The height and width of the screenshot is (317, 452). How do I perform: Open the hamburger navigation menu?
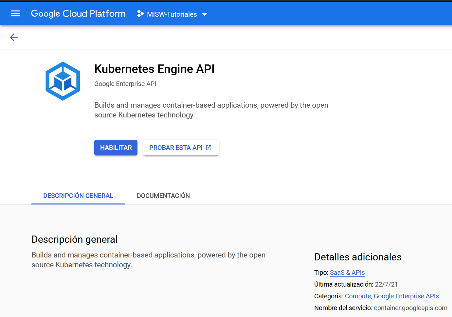[16, 13]
